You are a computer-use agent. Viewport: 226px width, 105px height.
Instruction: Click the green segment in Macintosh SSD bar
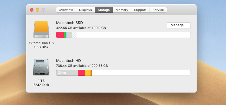click(65, 35)
